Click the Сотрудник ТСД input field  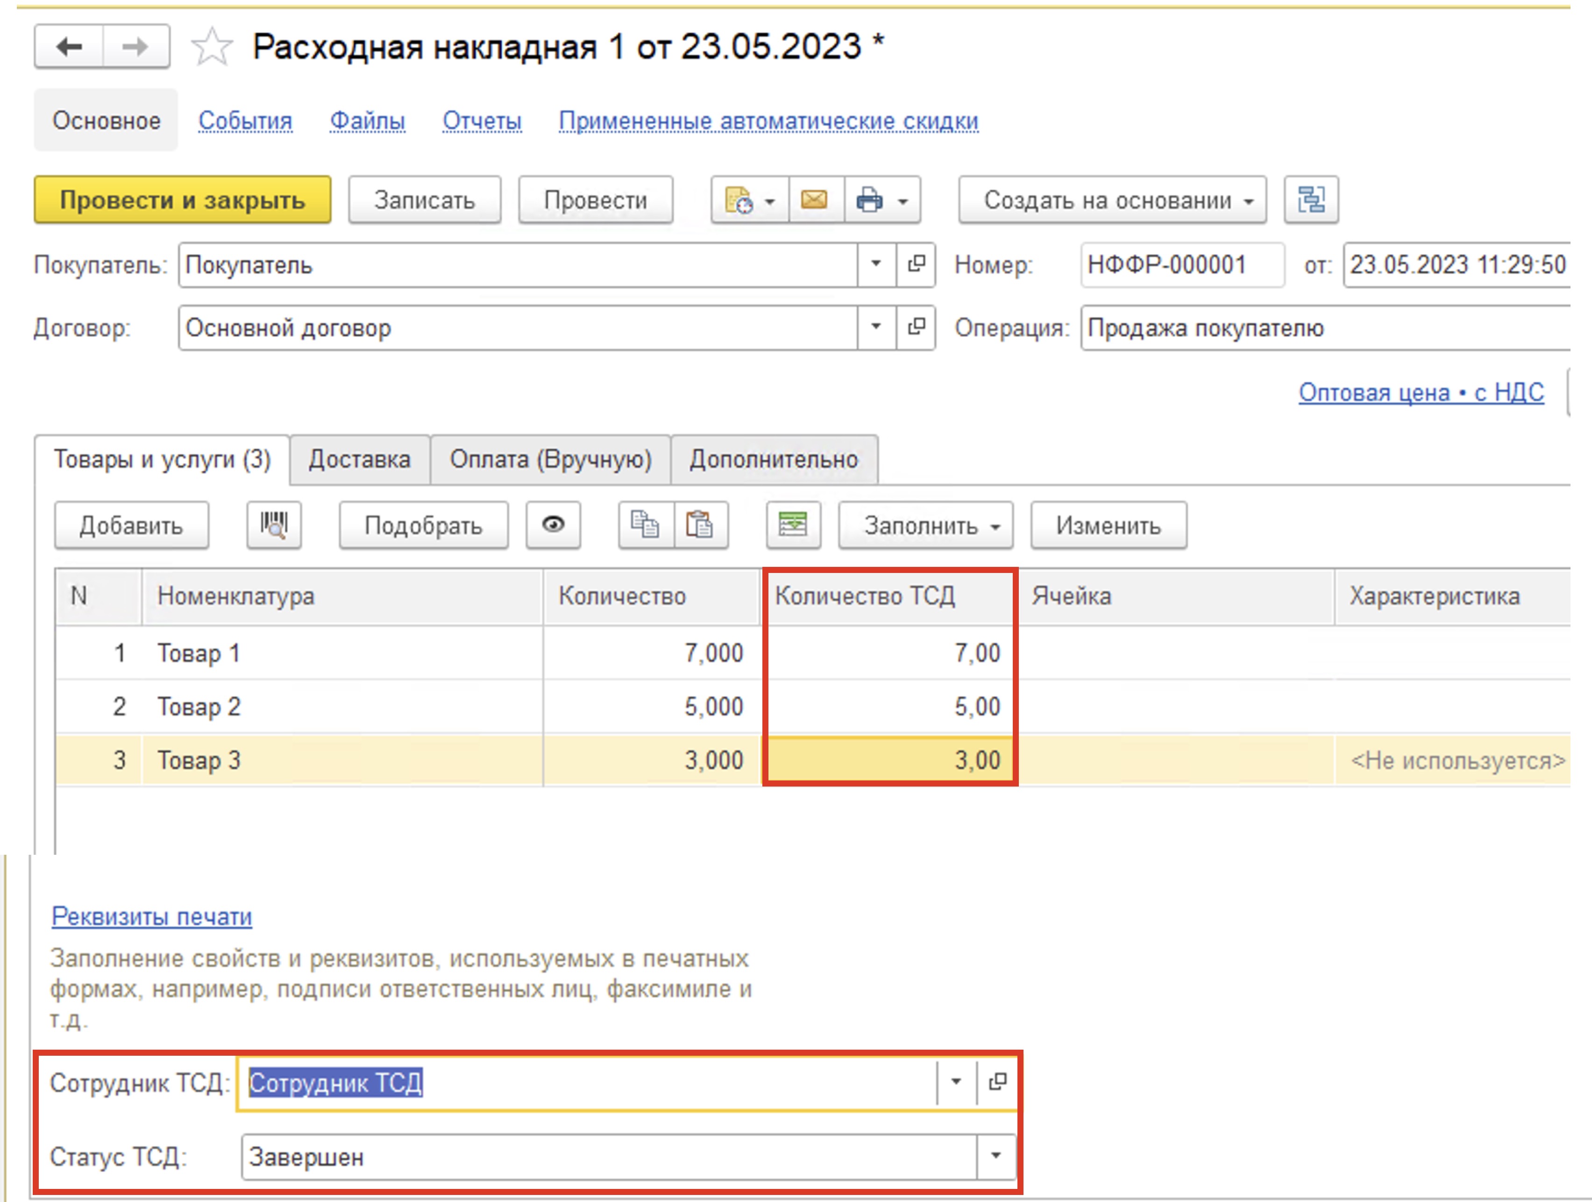(588, 1082)
